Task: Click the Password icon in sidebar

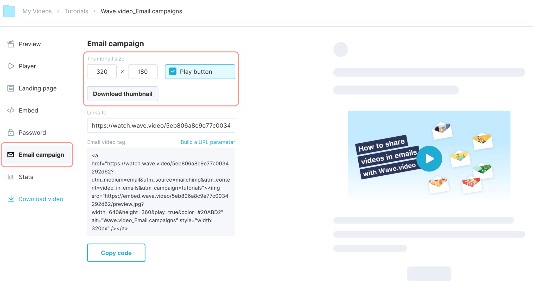Action: 10,132
